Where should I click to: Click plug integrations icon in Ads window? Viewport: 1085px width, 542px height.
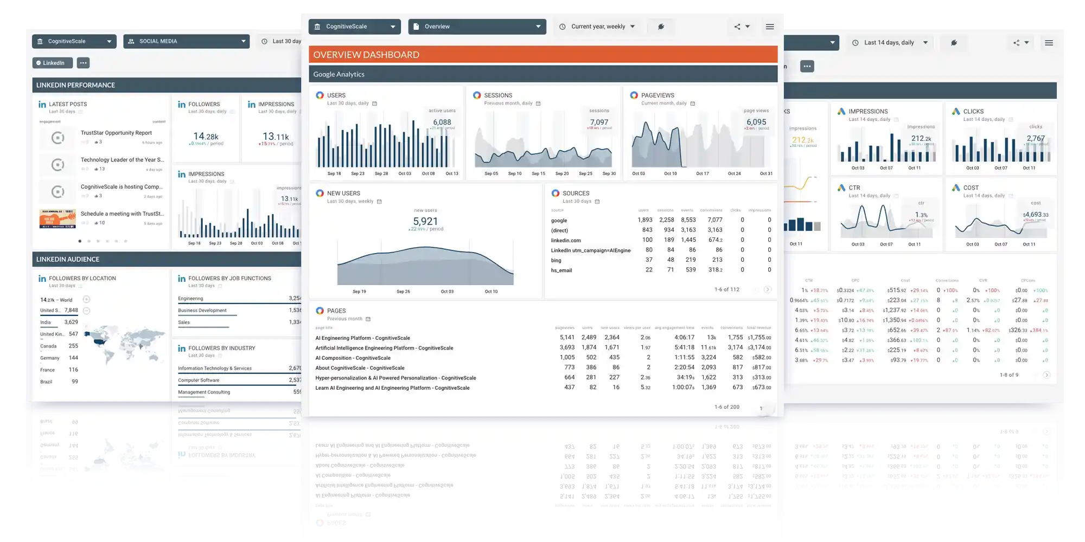click(954, 43)
